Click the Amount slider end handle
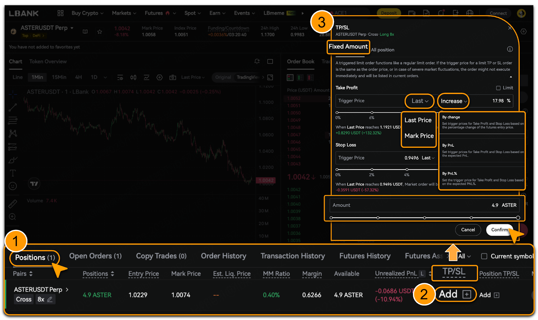 coord(518,218)
